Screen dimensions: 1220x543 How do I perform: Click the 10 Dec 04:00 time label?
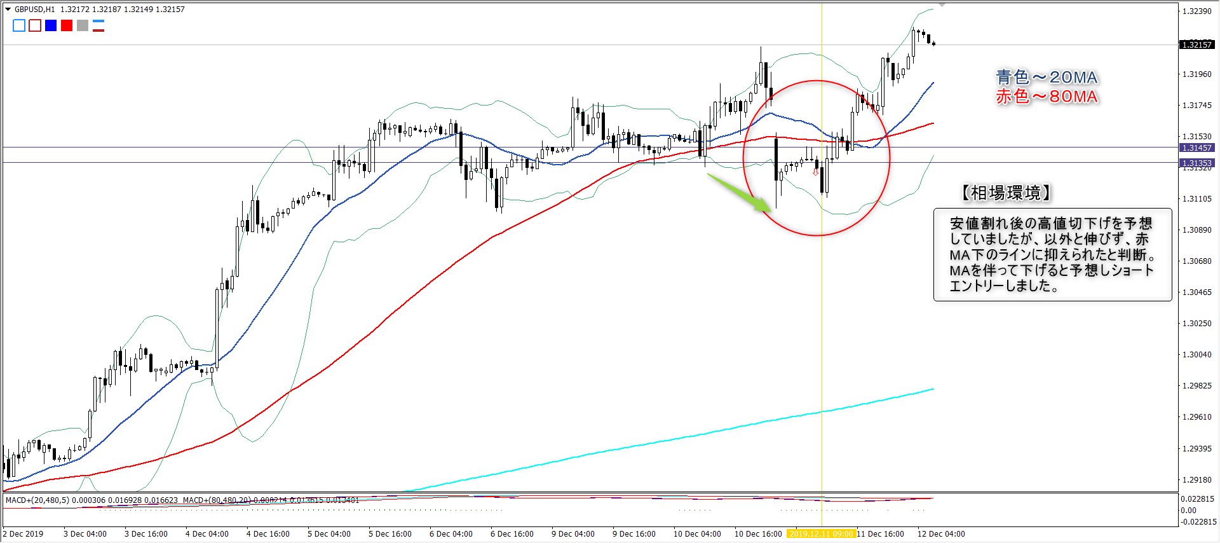(697, 534)
